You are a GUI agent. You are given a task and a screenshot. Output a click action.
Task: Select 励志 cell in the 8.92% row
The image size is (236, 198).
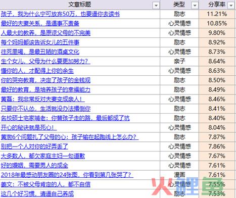pyautogui.click(x=179, y=42)
